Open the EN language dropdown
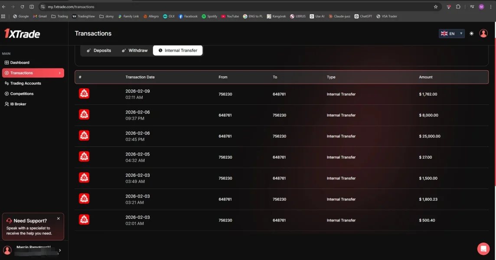 (451, 33)
